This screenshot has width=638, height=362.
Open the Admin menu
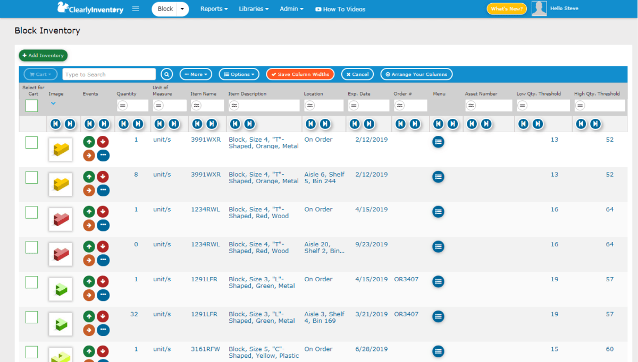291,9
